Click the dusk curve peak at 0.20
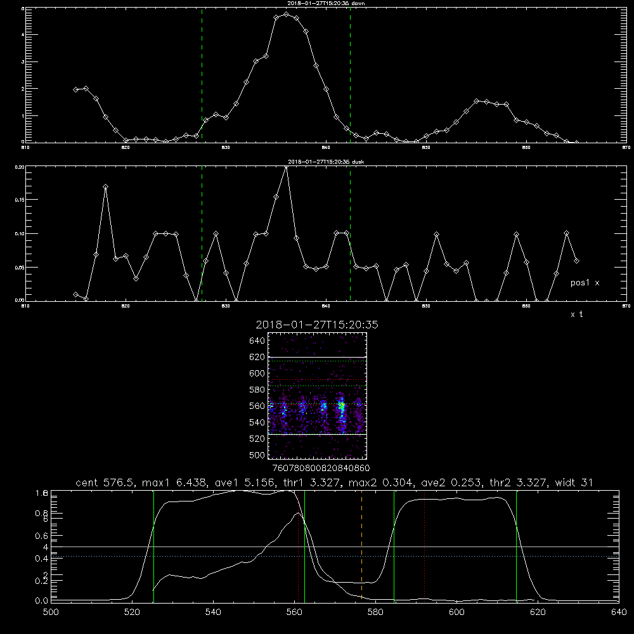The width and height of the screenshot is (634, 634). click(x=287, y=167)
